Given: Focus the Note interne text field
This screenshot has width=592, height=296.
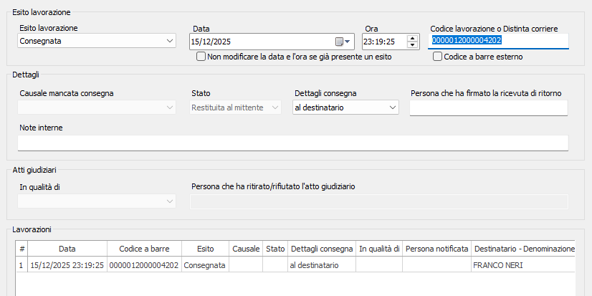Looking at the screenshot, I should point(292,143).
